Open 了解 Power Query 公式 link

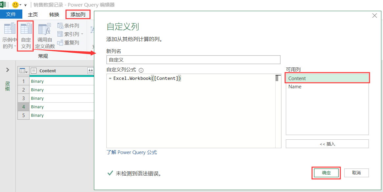click(132, 152)
